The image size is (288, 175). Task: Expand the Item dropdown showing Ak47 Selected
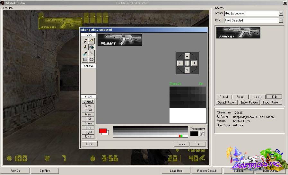click(x=281, y=20)
